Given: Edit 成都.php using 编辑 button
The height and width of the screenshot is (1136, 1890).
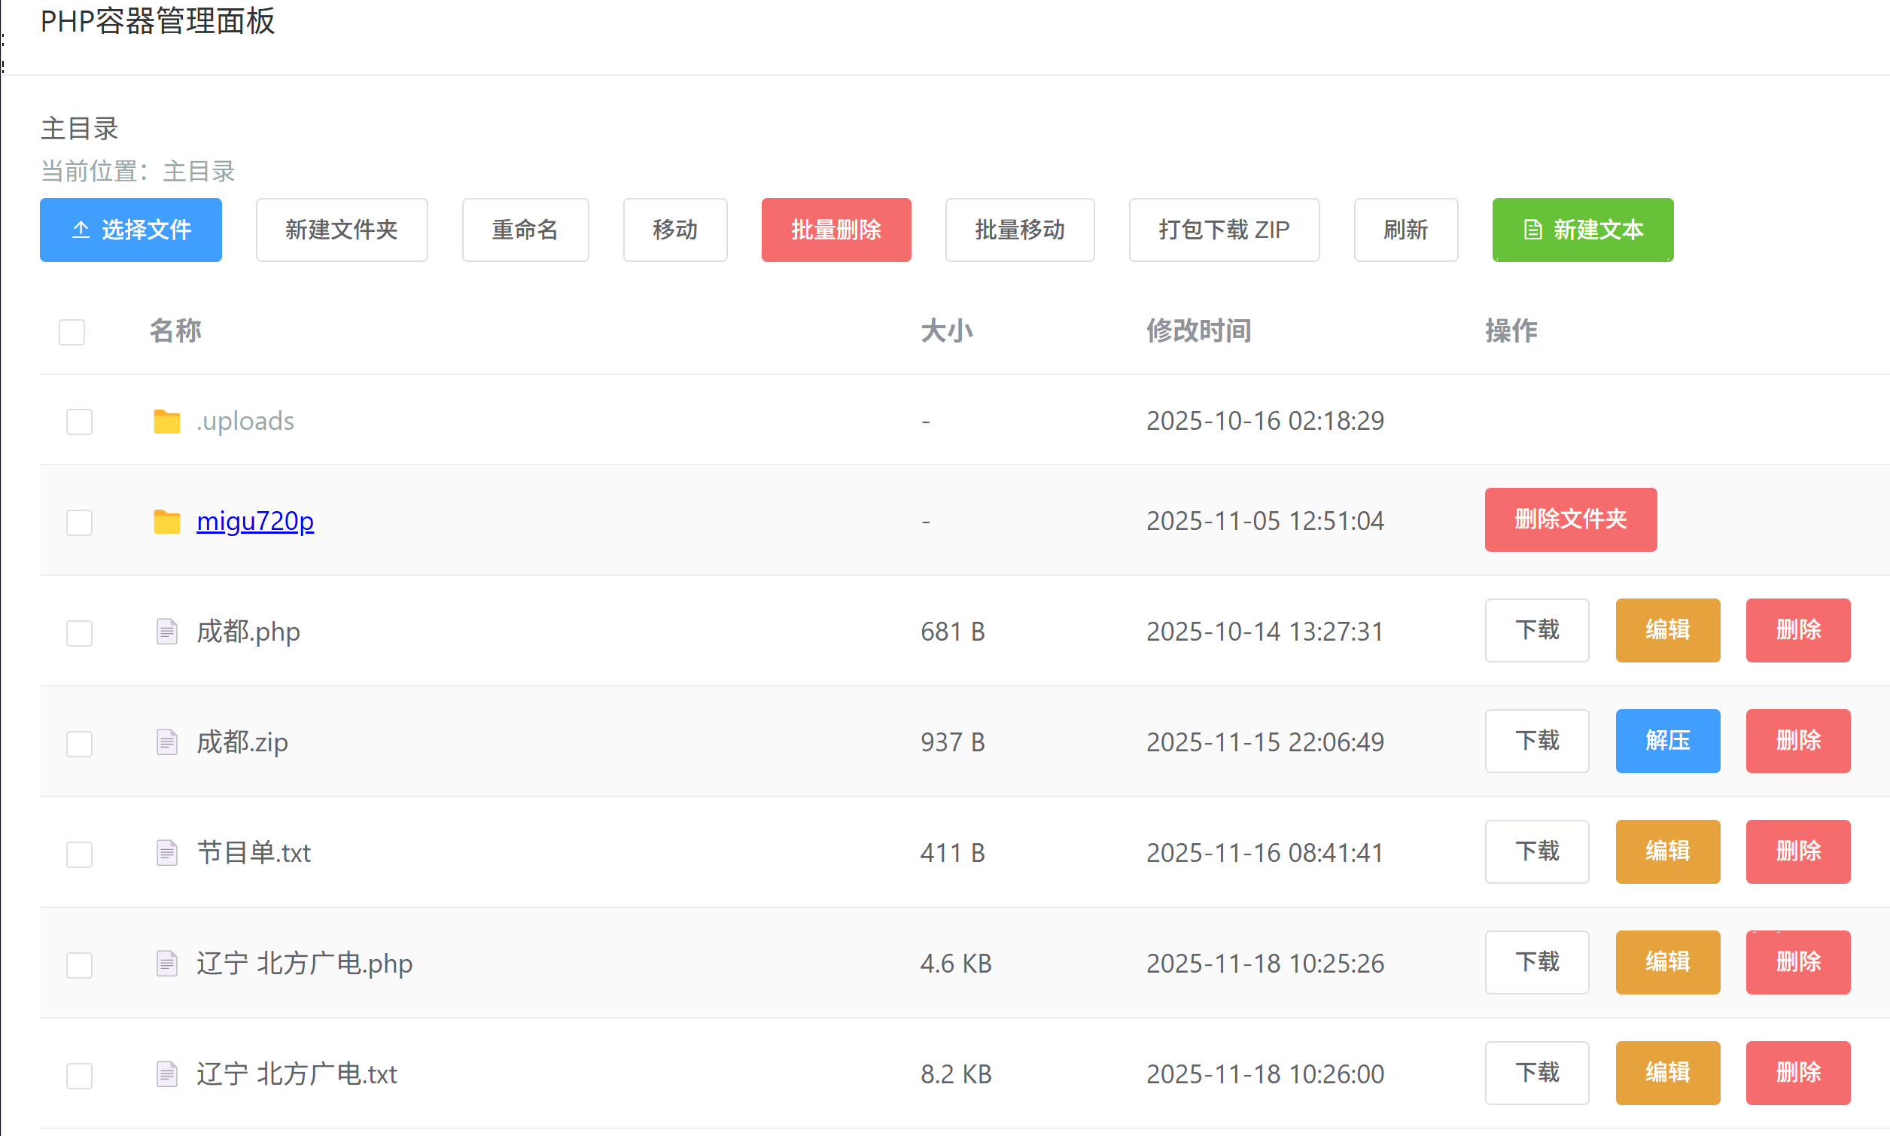Looking at the screenshot, I should pos(1666,630).
